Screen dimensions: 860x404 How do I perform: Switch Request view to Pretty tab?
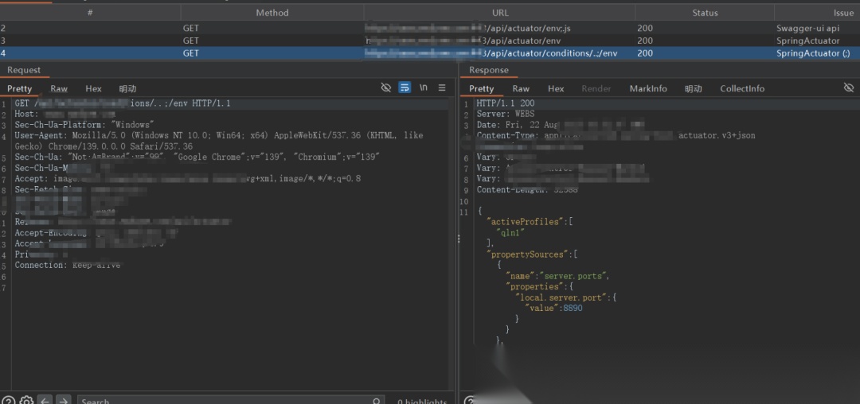[x=20, y=89]
